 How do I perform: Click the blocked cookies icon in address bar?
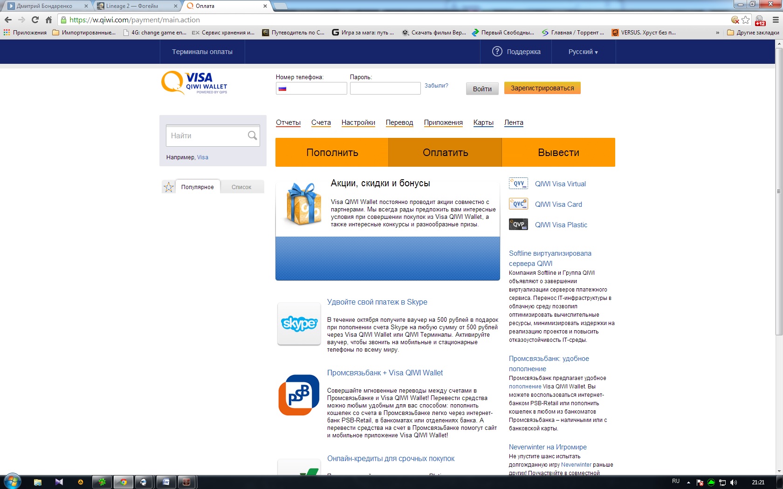(x=735, y=20)
